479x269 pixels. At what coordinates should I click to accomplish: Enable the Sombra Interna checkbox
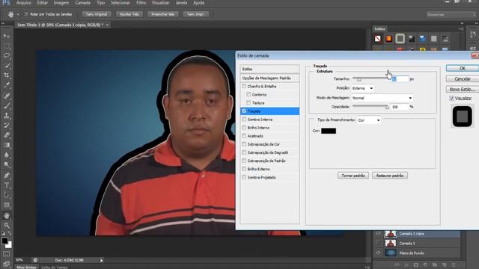(x=244, y=120)
